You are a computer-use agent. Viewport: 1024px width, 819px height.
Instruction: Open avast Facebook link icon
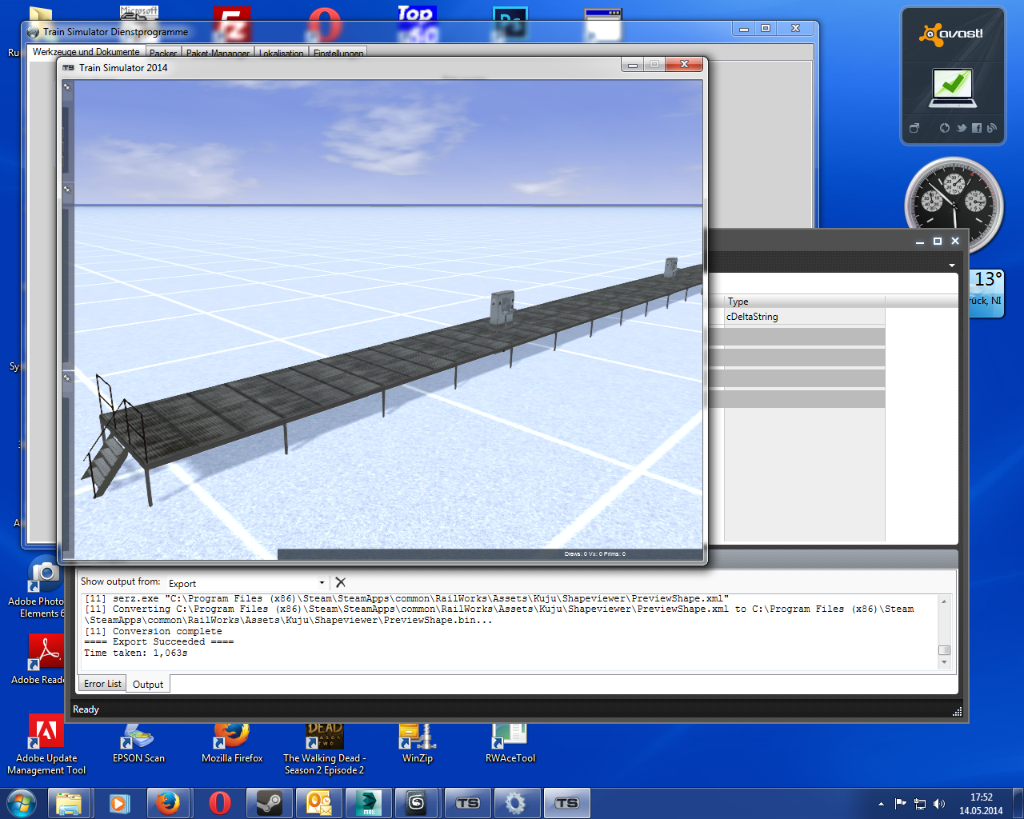(x=977, y=128)
